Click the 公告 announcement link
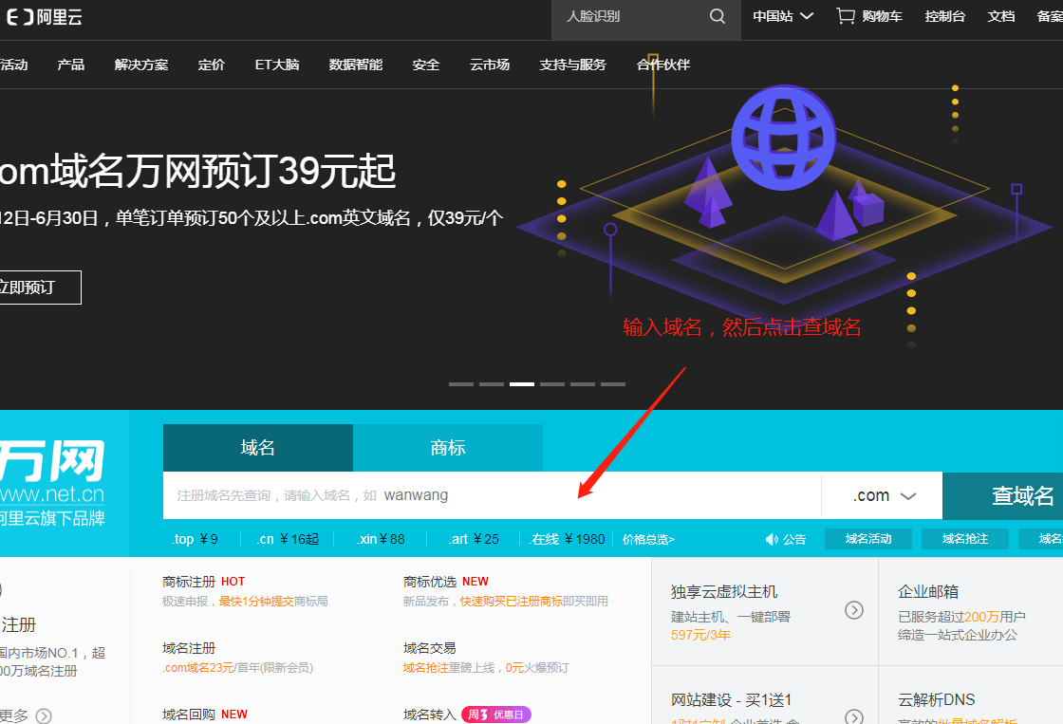Screen dimensions: 1063x724 (794, 540)
